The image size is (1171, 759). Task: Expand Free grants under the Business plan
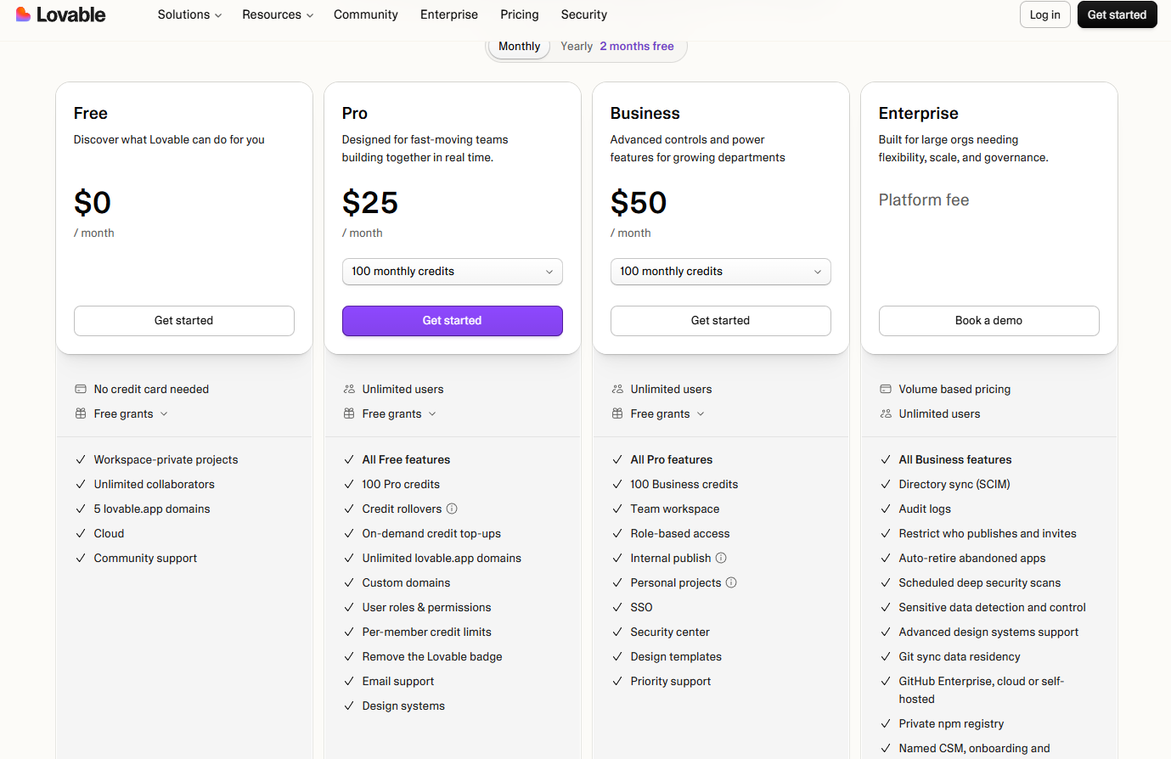click(x=667, y=413)
